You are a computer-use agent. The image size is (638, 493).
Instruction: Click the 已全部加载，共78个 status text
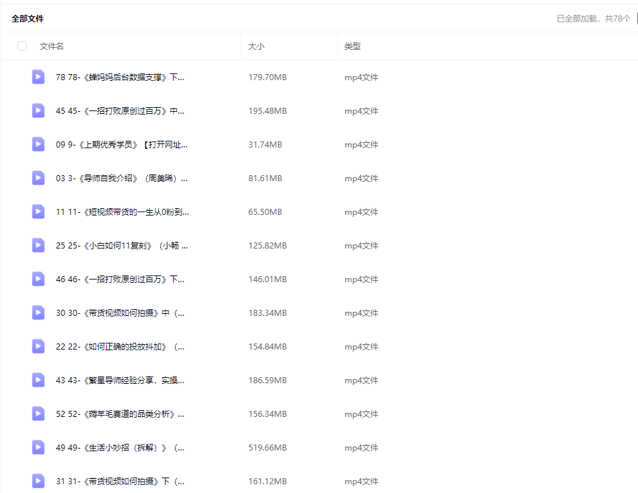tap(593, 19)
